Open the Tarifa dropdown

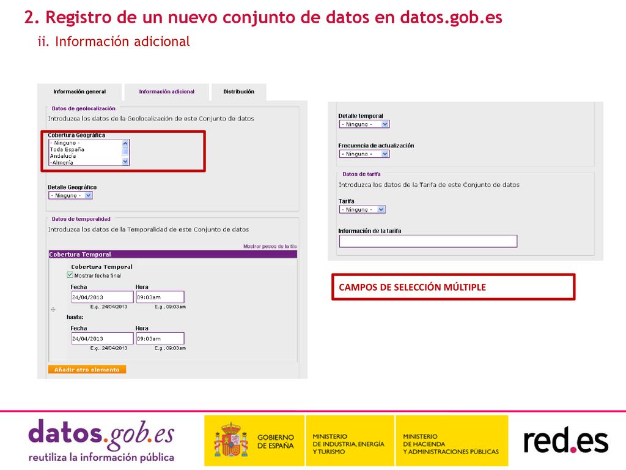362,209
